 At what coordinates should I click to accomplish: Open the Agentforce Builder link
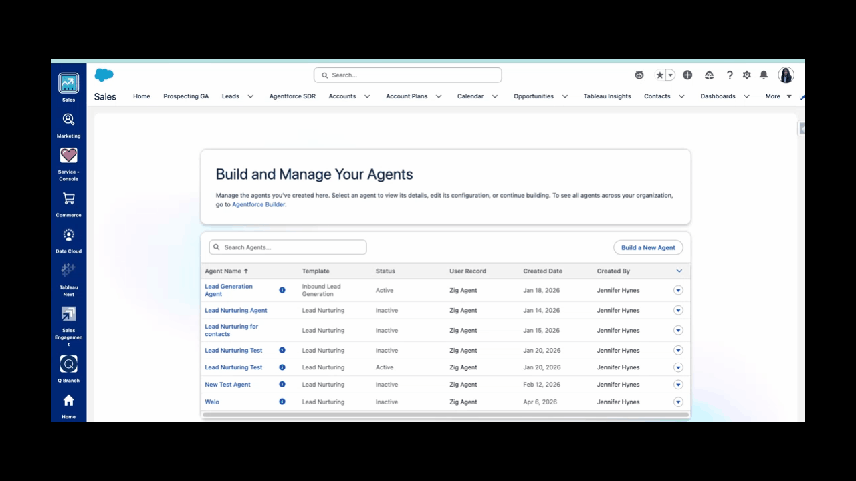point(259,204)
